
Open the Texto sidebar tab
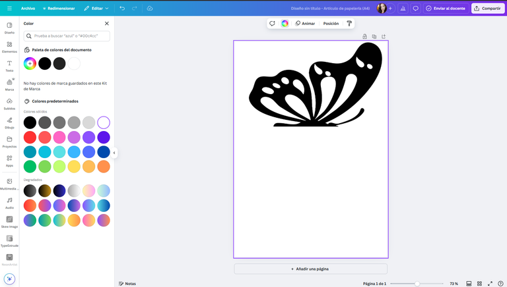click(9, 66)
